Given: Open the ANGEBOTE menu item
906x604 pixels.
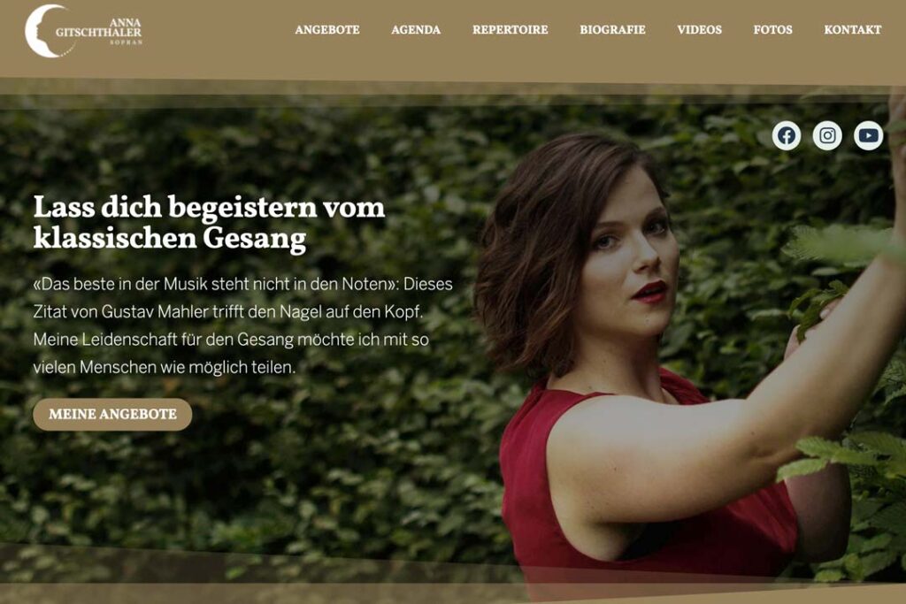Looking at the screenshot, I should pos(327,29).
